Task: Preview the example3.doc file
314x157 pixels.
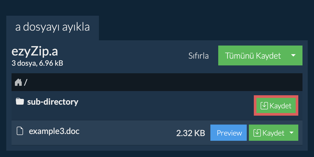Action: tap(229, 133)
